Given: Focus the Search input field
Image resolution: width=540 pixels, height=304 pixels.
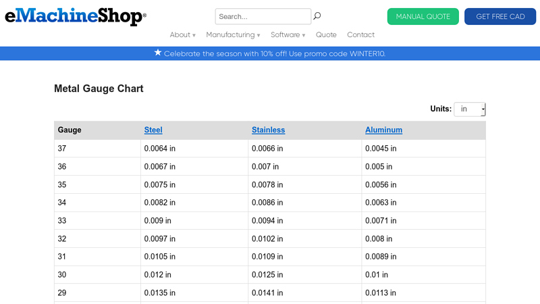Looking at the screenshot, I should 263,16.
